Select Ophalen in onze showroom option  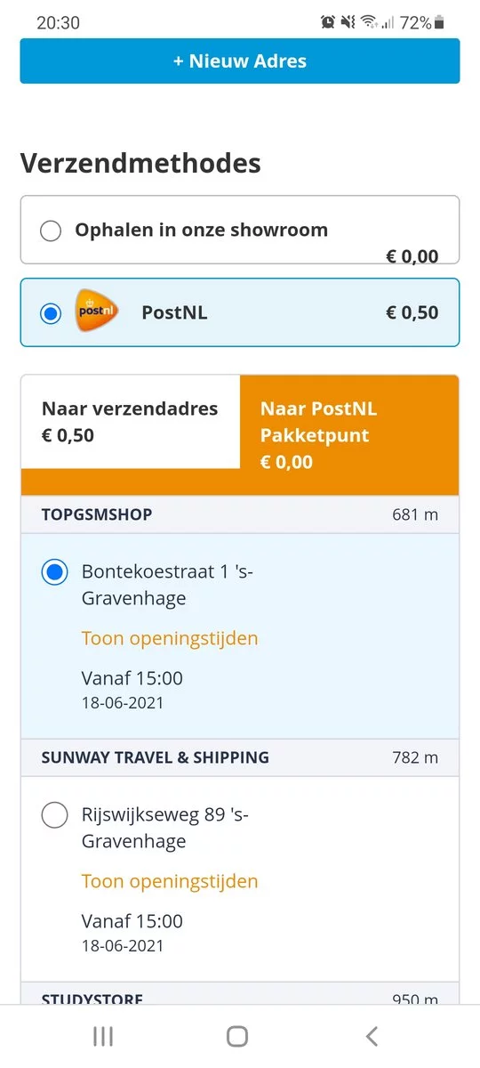click(x=240, y=231)
